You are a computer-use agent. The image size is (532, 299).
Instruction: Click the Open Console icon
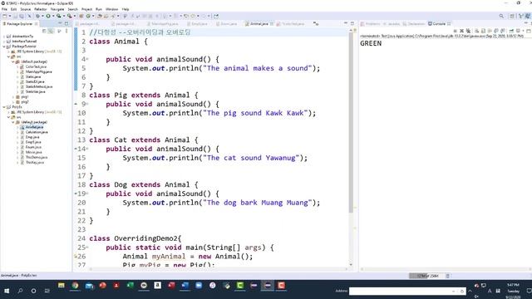pyautogui.click(x=529, y=31)
